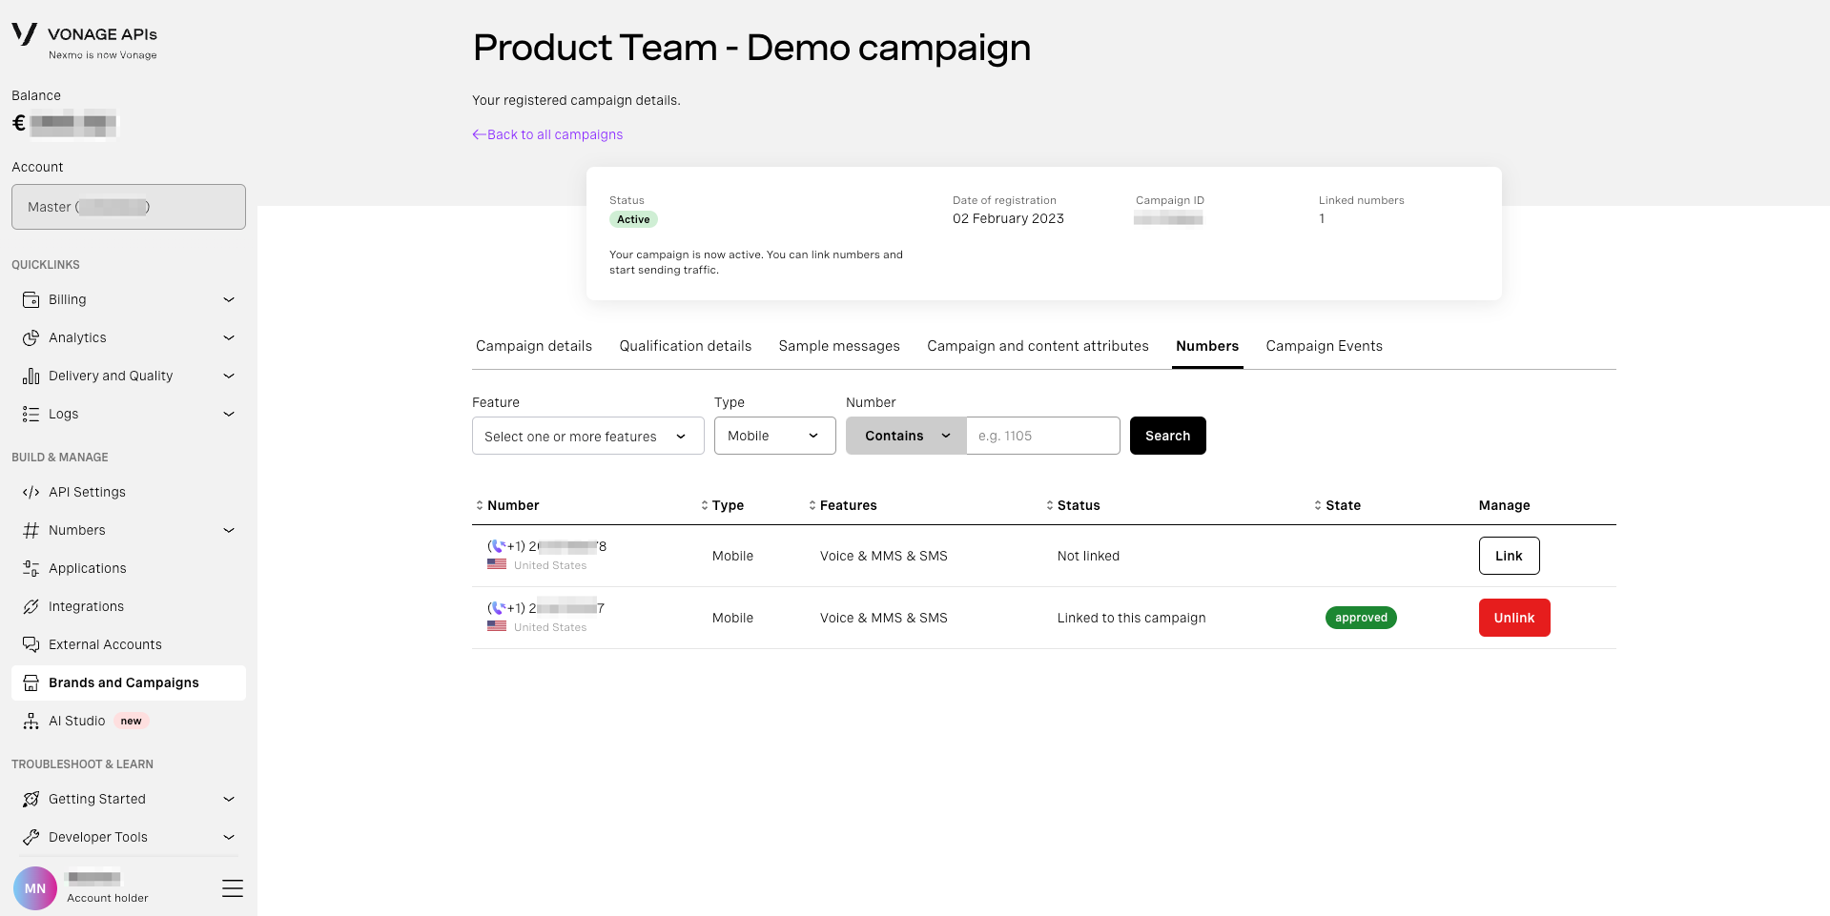
Task: Open the Type dropdown showing Mobile
Action: click(x=775, y=436)
